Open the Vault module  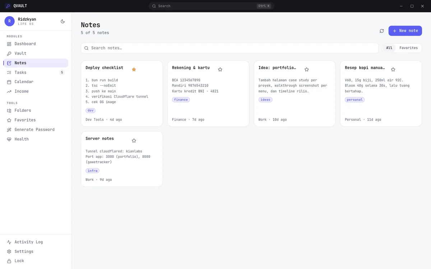[x=36, y=53]
